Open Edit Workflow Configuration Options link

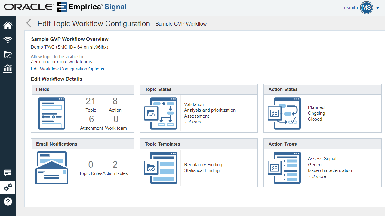[x=67, y=69]
